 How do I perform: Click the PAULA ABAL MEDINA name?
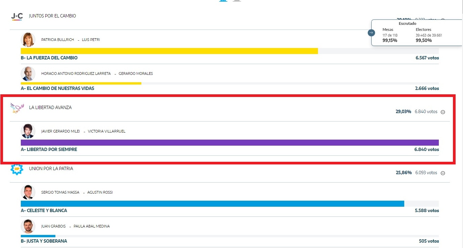coord(92,226)
